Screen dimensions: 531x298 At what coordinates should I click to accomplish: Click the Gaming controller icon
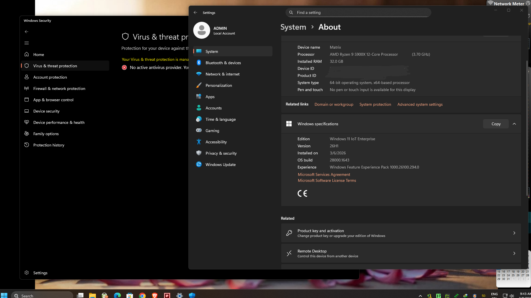coord(199,130)
